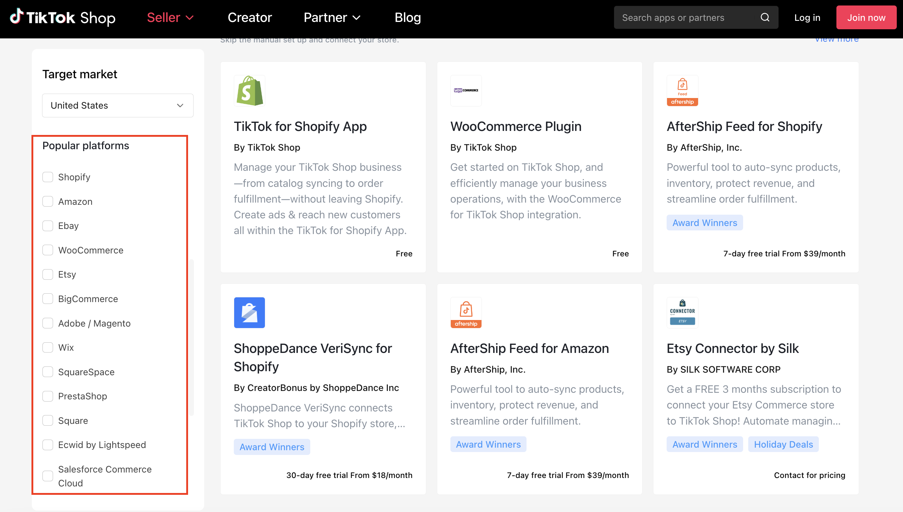The height and width of the screenshot is (512, 903).
Task: Check the SquareSpace platform checkbox
Action: point(48,372)
